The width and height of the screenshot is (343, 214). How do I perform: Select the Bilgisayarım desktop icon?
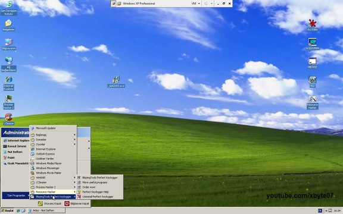[9, 44]
